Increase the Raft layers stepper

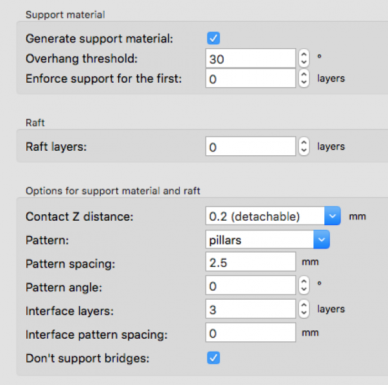(304, 143)
